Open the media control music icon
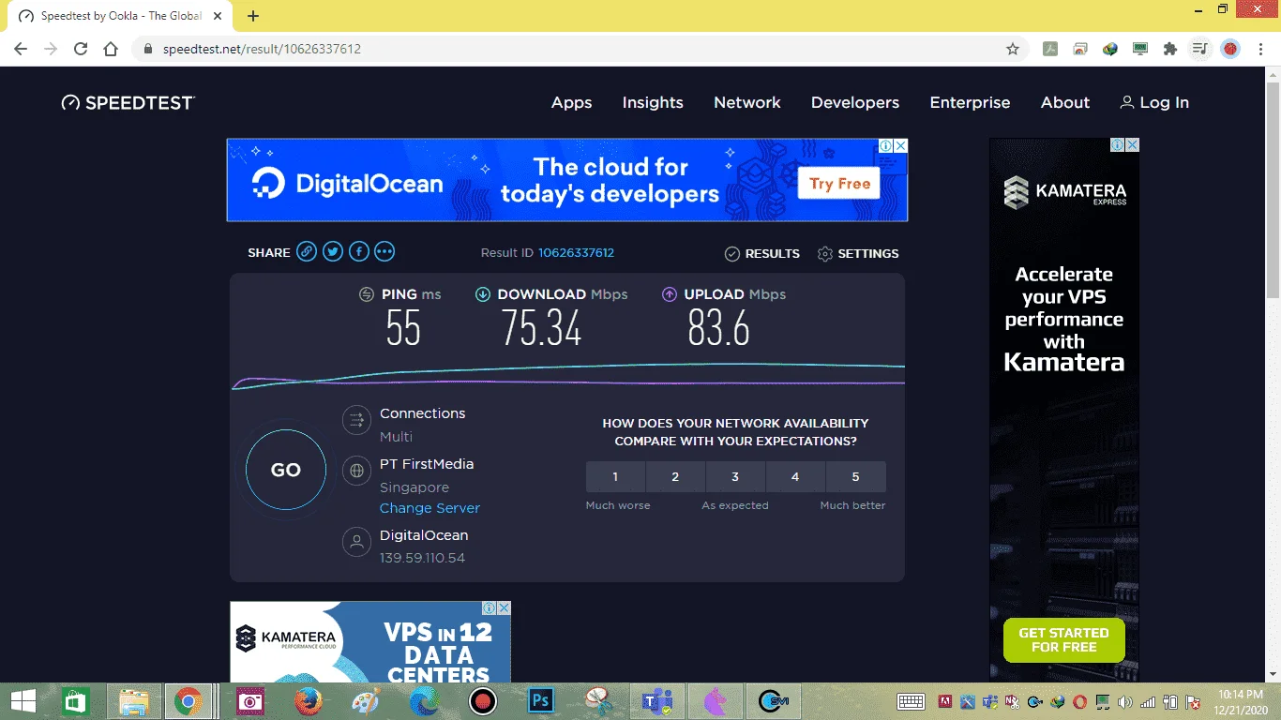 [1199, 49]
